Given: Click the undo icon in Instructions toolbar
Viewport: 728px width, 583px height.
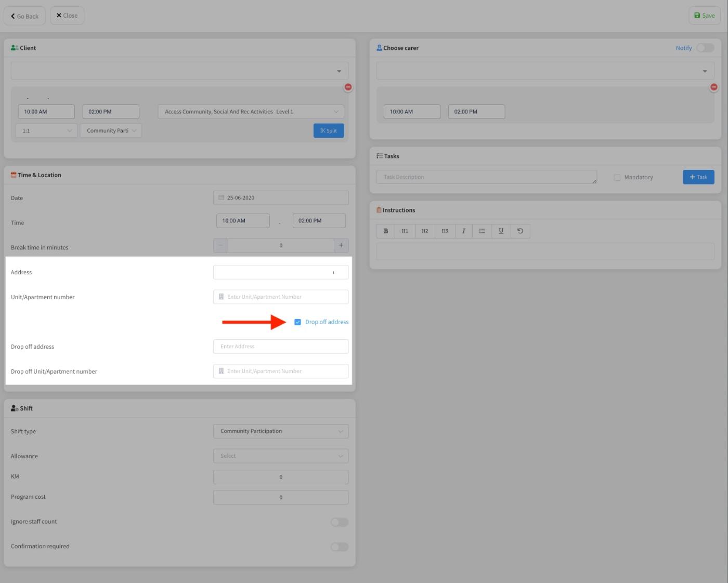Looking at the screenshot, I should (x=521, y=231).
